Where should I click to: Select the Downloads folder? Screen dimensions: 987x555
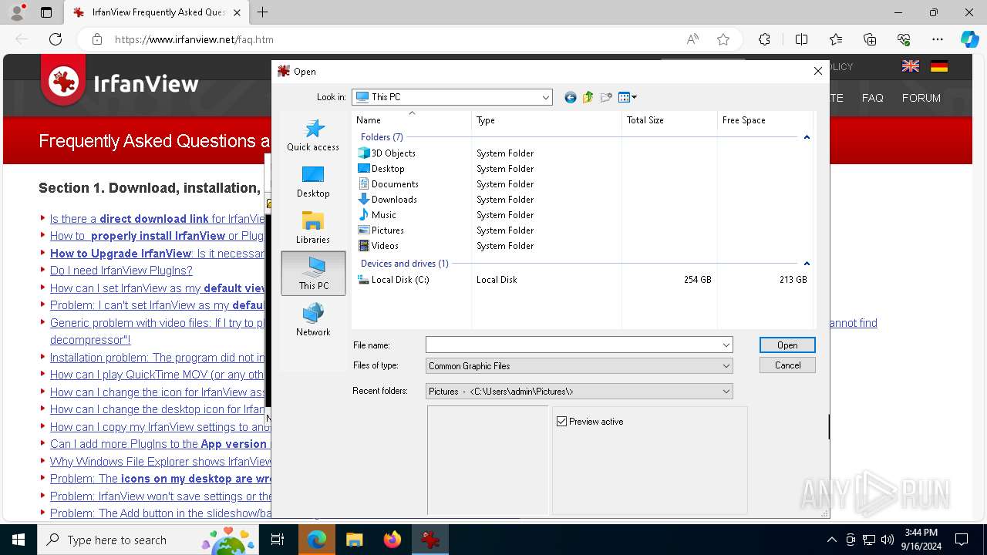388,200
